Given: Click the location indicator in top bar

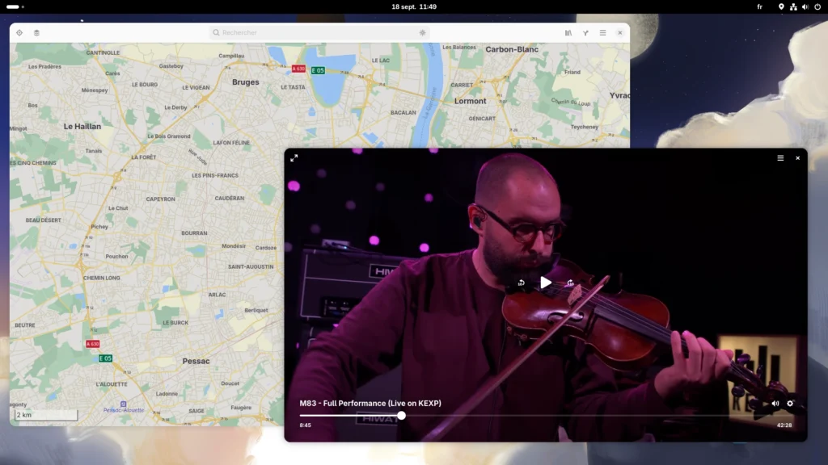Looking at the screenshot, I should [781, 6].
